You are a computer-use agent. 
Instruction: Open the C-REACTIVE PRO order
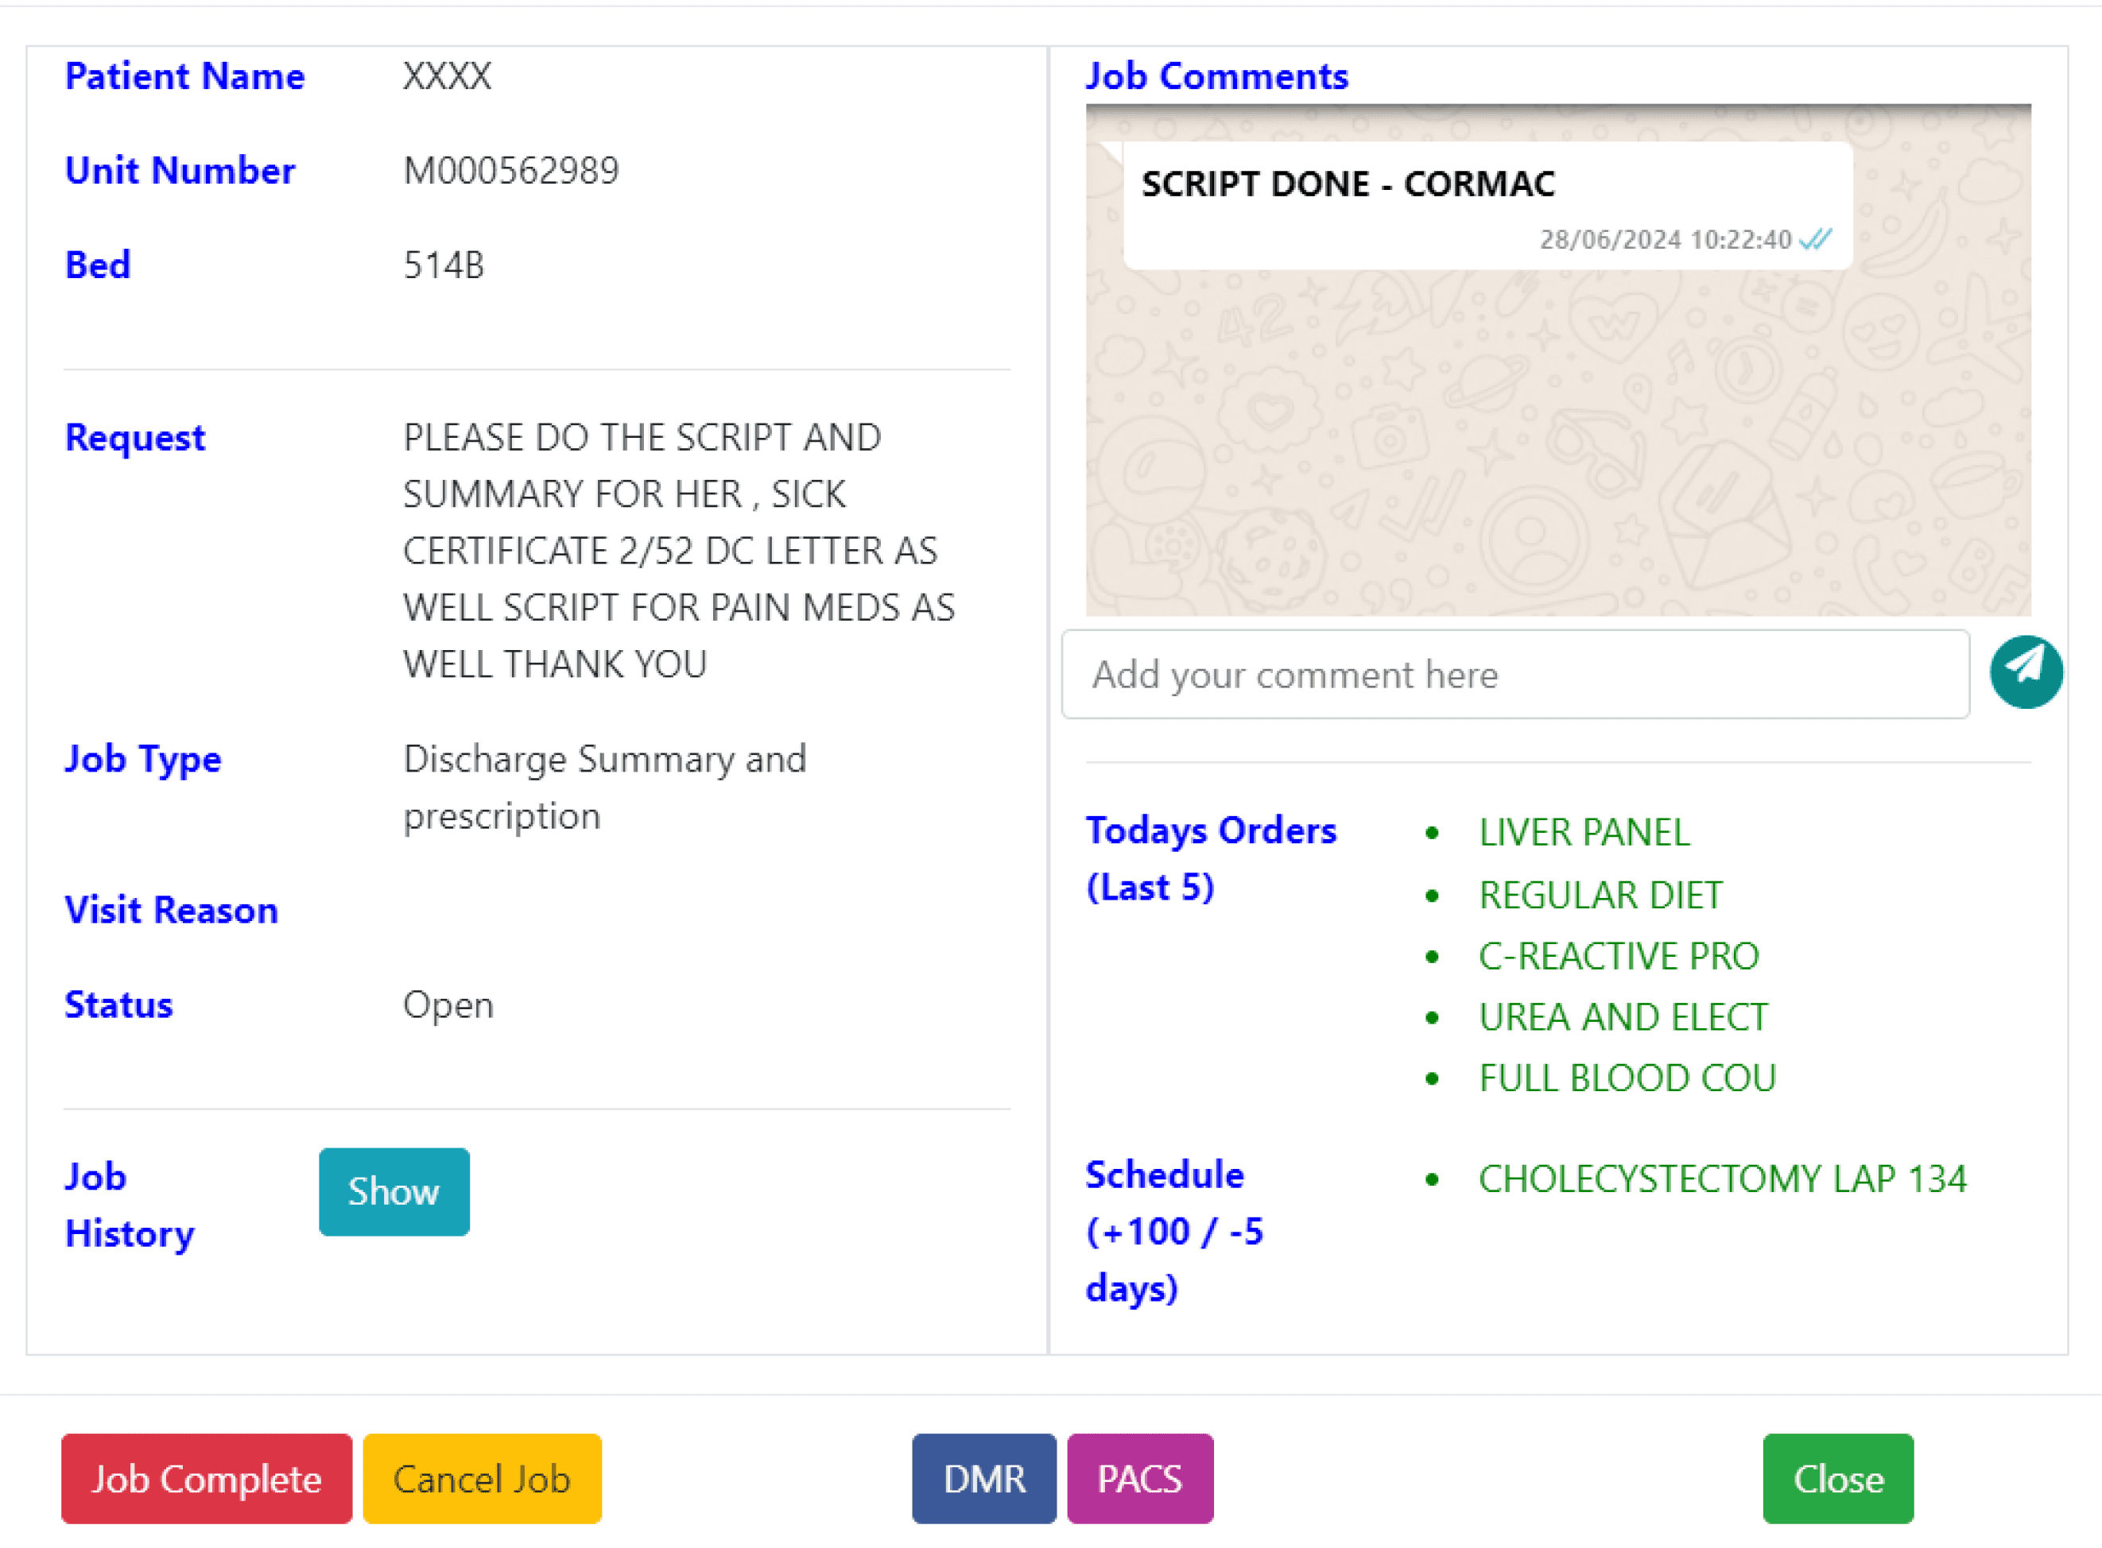1617,956
